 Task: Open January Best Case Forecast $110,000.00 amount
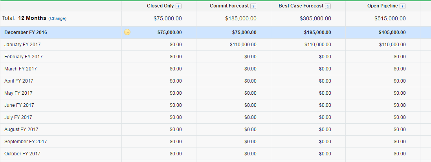point(317,45)
